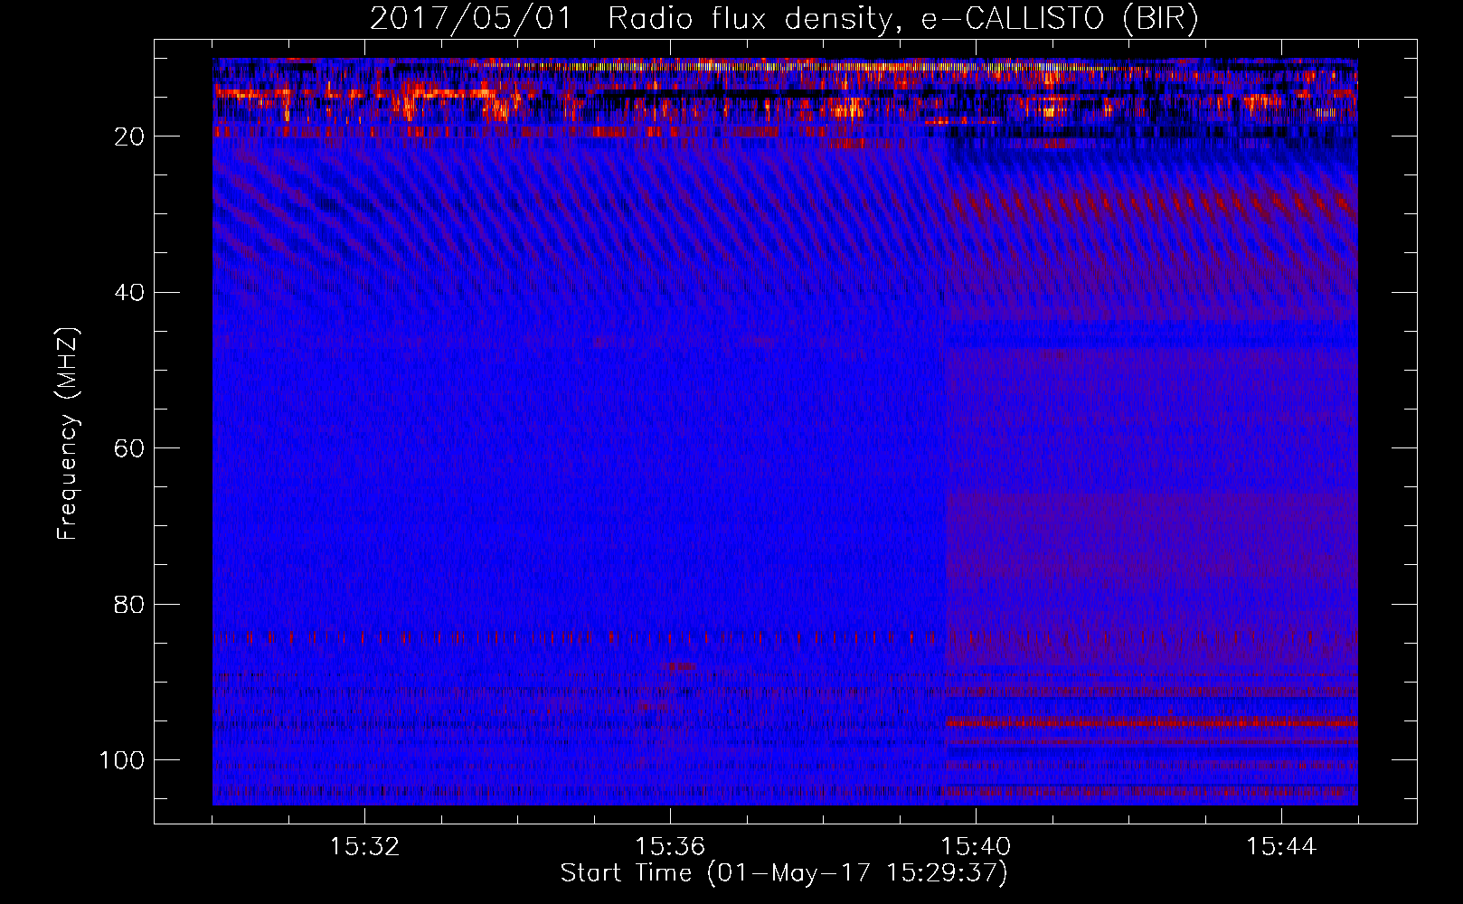
Task: Click the date '2017/05/01' in the title
Action: click(x=471, y=19)
